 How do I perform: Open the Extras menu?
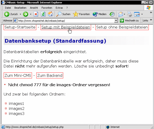point(59,8)
